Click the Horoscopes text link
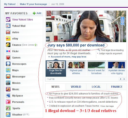The width and height of the screenshot is (128, 118). (x=19, y=64)
